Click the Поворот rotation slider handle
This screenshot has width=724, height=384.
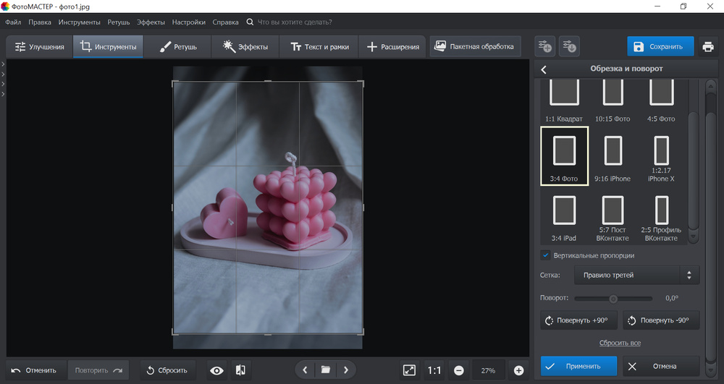613,298
